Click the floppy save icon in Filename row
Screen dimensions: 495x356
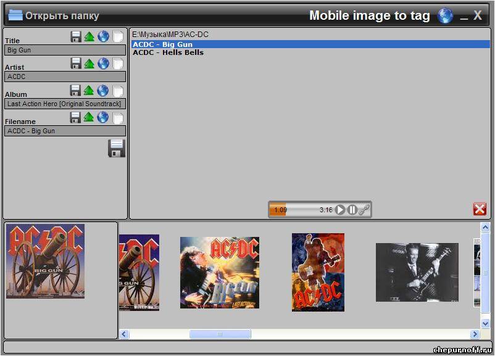click(75, 117)
